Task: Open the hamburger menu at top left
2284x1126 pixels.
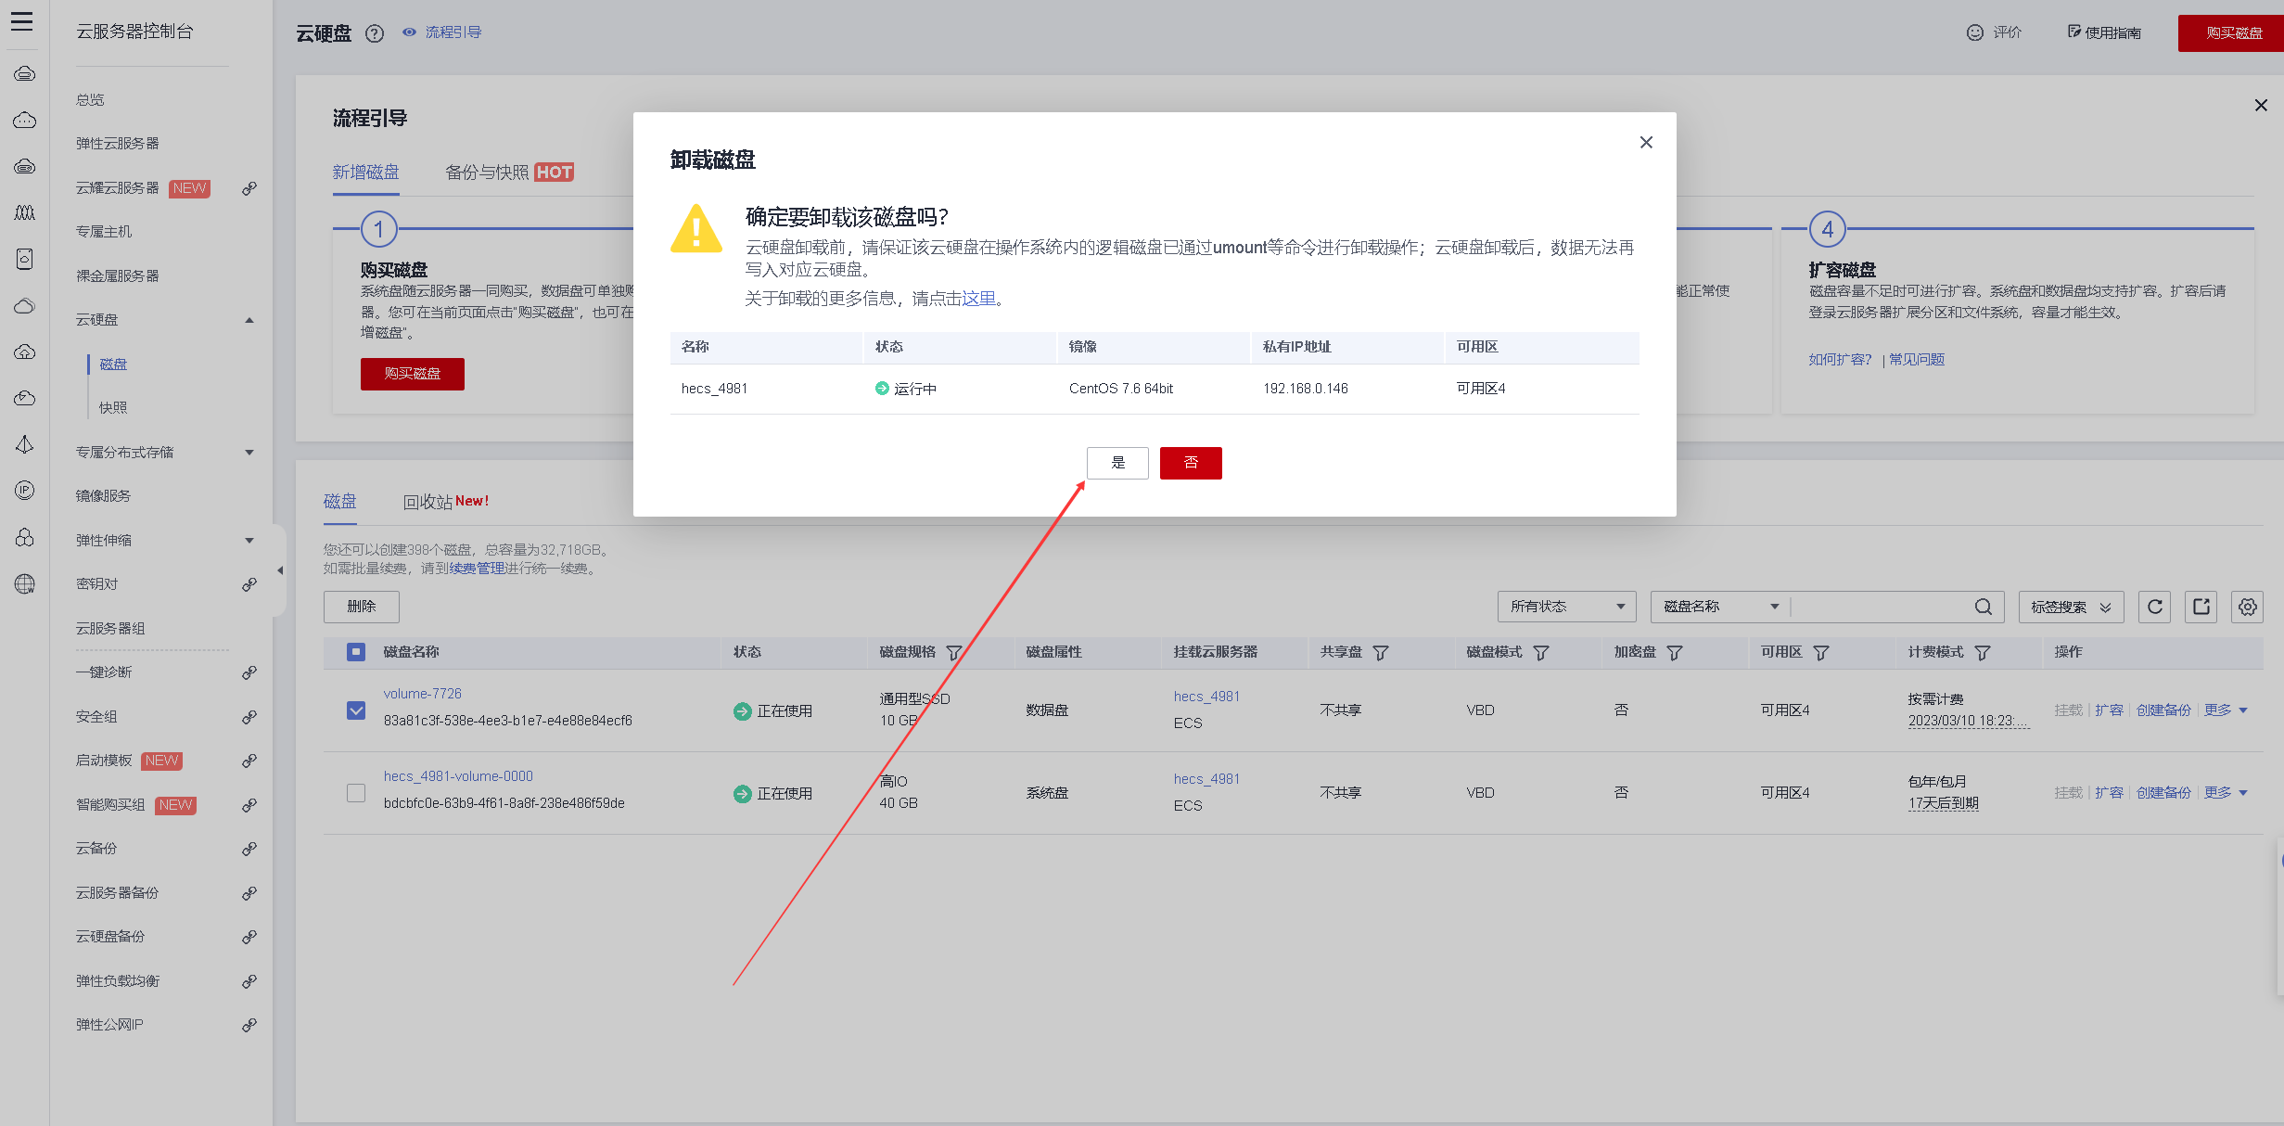Action: tap(22, 21)
